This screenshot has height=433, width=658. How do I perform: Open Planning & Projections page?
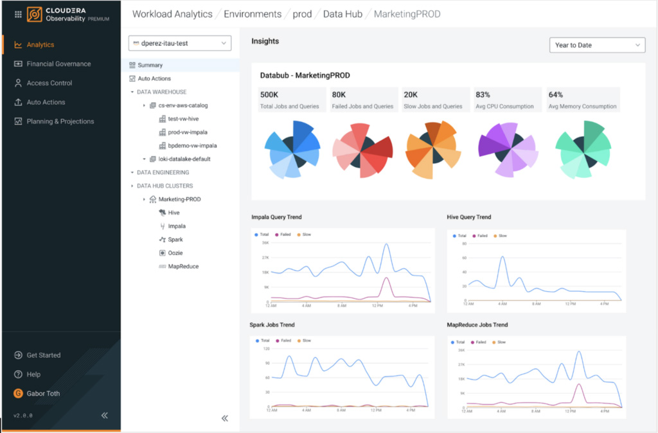click(x=60, y=121)
